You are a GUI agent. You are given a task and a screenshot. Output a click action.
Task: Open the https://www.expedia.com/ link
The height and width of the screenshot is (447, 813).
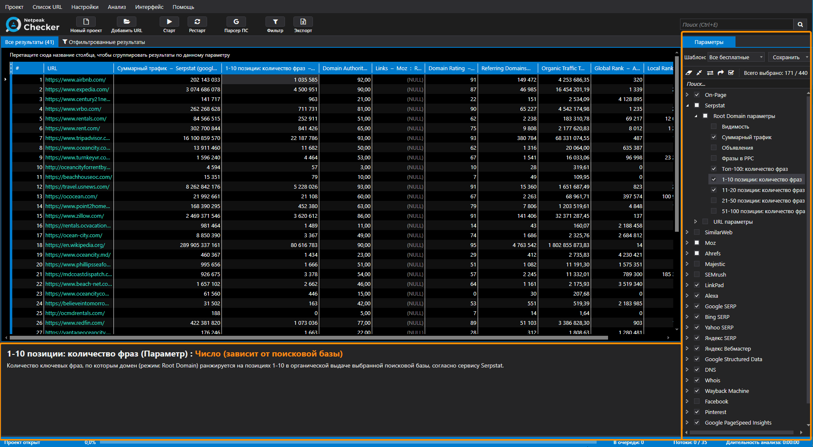[x=77, y=89]
